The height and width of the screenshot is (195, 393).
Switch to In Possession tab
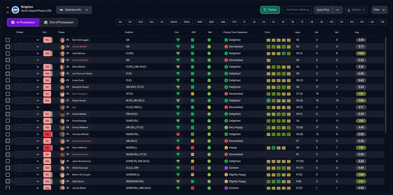pyautogui.click(x=23, y=22)
